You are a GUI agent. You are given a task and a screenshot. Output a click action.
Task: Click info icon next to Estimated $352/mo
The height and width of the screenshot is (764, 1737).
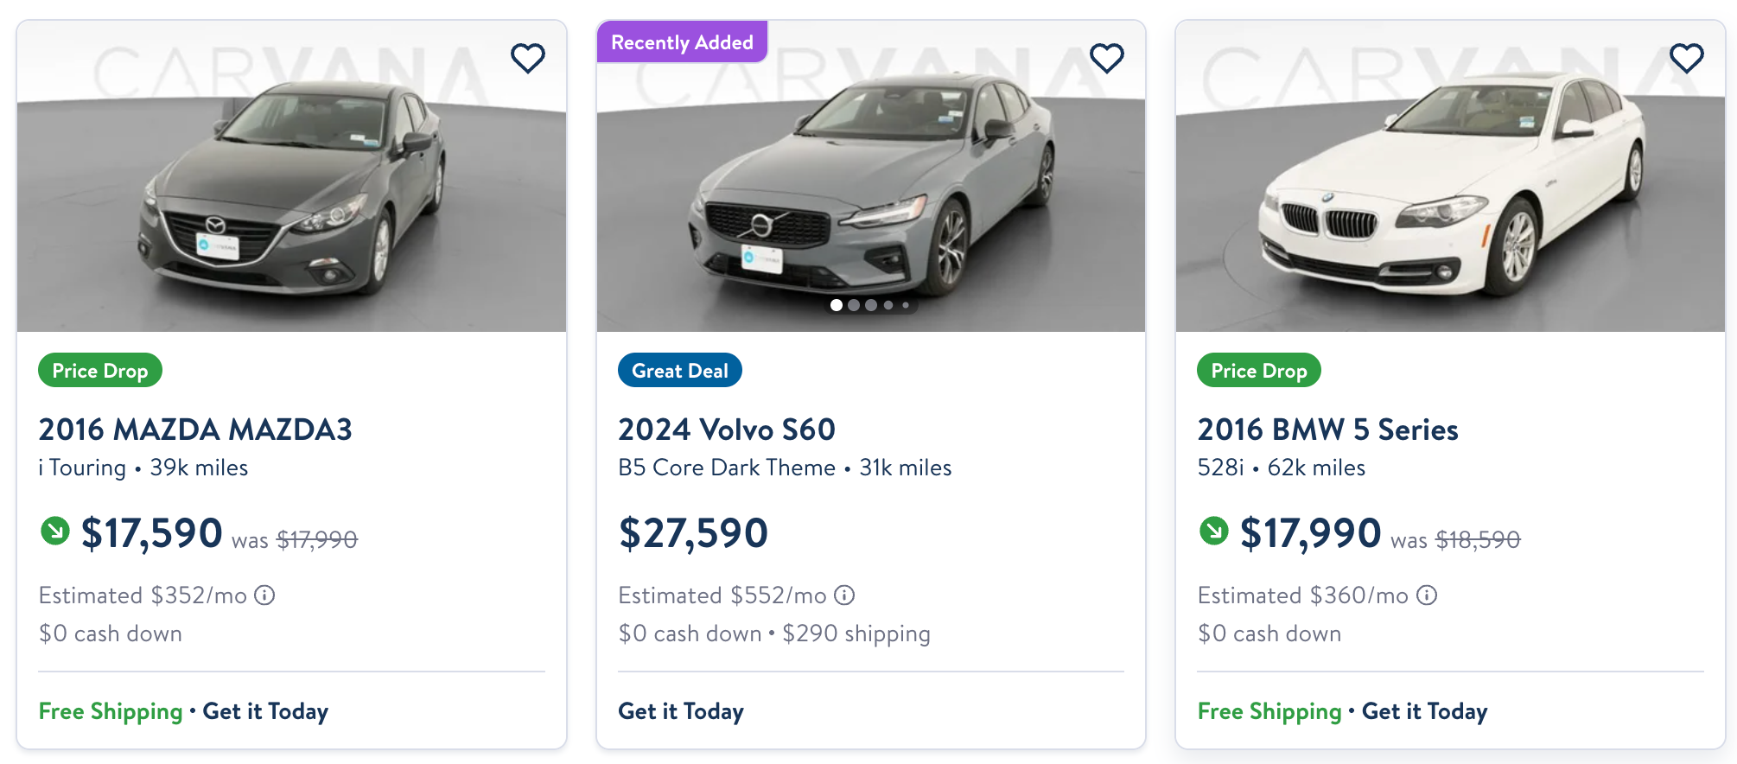[264, 595]
